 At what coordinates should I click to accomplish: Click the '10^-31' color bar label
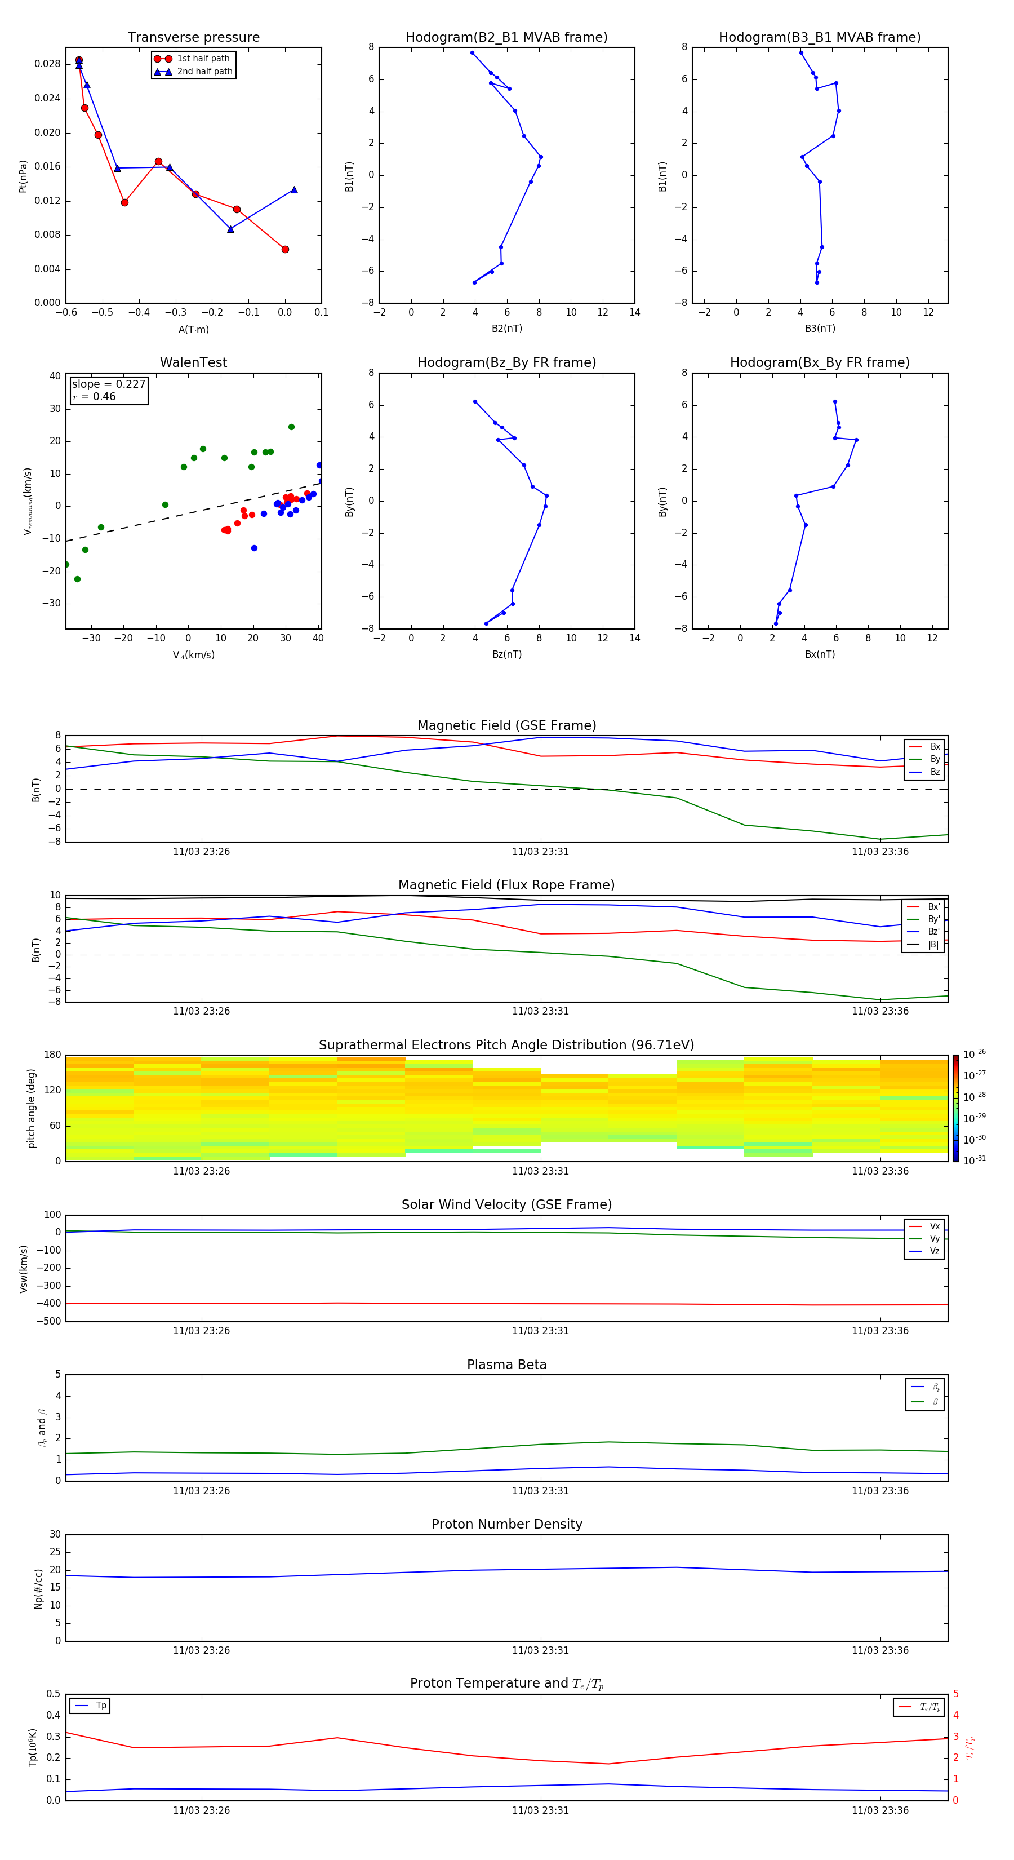(975, 1161)
